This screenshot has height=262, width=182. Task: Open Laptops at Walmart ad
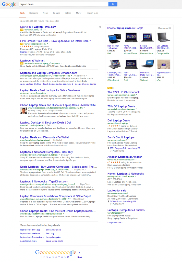tap(32, 60)
